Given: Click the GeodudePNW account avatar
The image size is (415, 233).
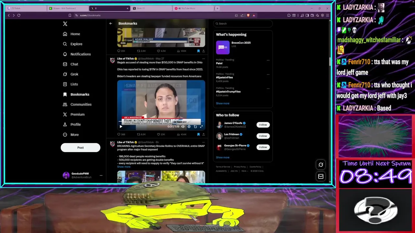Looking at the screenshot, I should [66, 175].
